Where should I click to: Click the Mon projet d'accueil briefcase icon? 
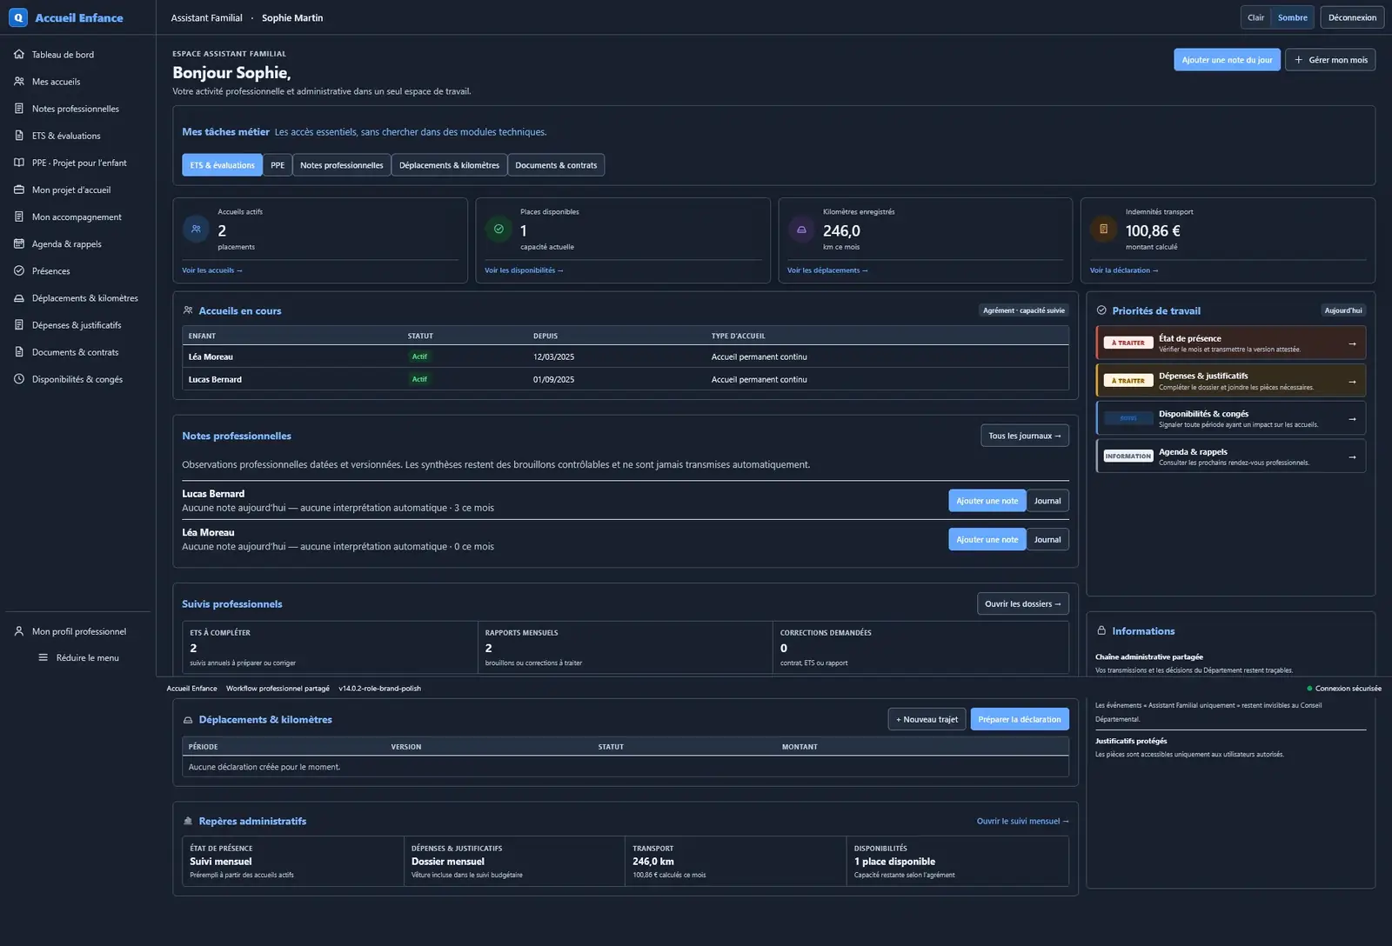(x=19, y=190)
